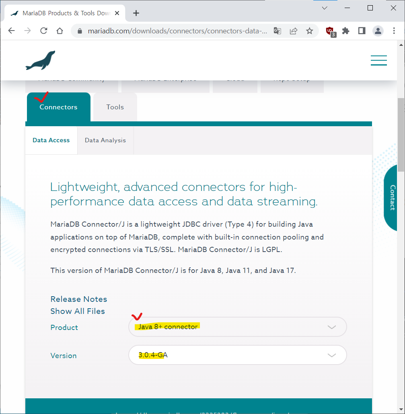The width and height of the screenshot is (405, 414).
Task: Open a new browser tab
Action: point(136,13)
